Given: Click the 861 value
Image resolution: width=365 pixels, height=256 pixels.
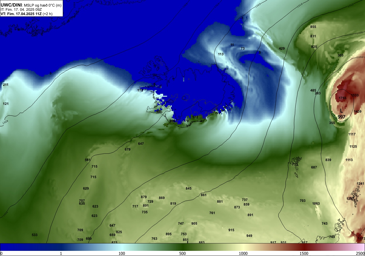Looking at the screenshot, I should pos(204,195).
